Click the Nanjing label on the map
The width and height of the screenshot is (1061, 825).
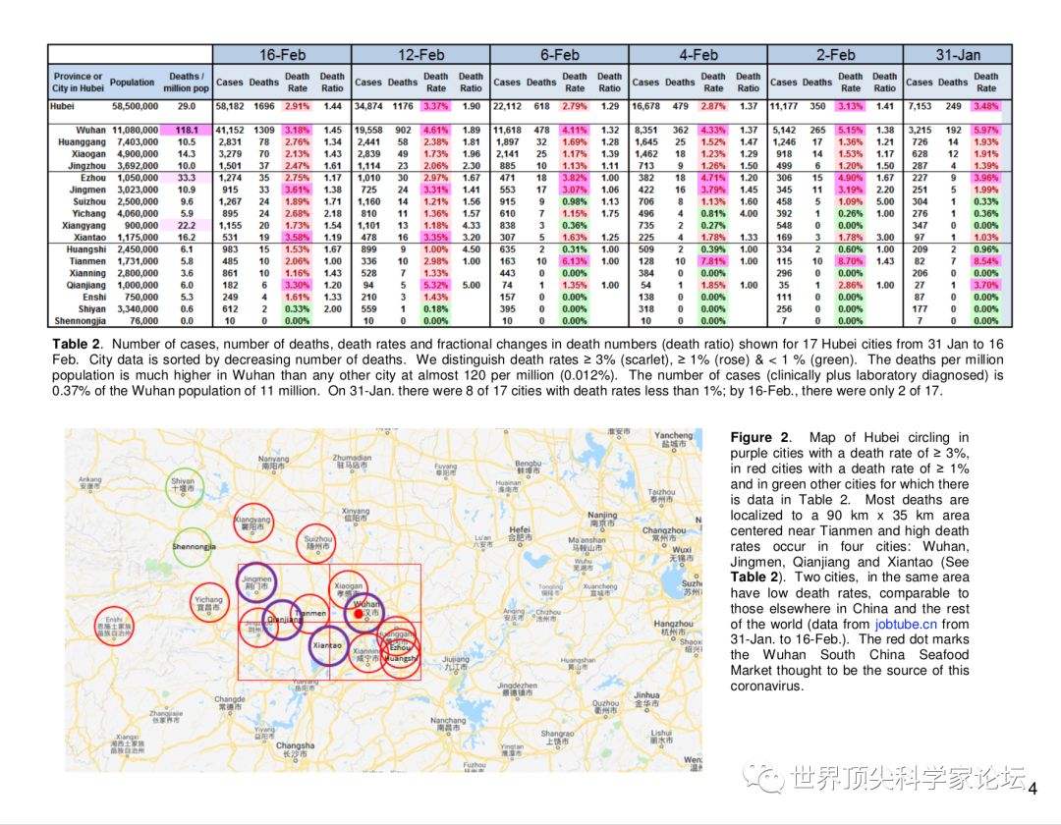click(x=602, y=517)
